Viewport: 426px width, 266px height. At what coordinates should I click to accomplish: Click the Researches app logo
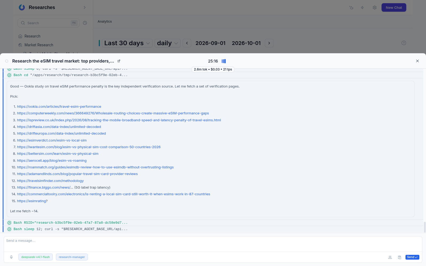click(x=22, y=7)
